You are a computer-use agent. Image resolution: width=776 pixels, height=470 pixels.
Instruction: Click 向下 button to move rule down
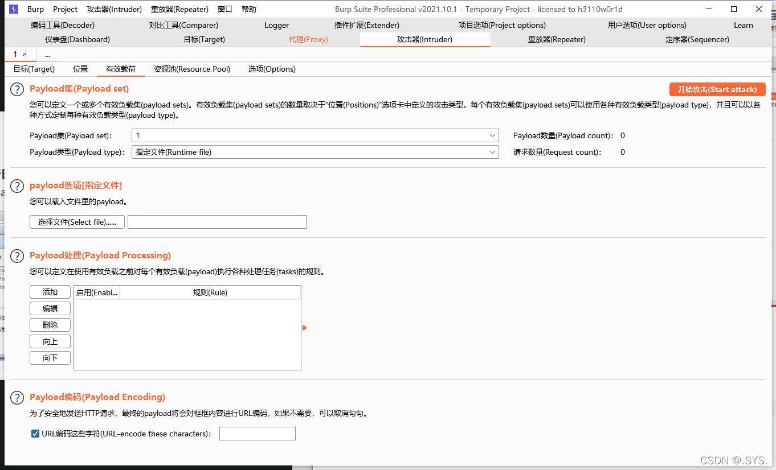click(x=50, y=358)
